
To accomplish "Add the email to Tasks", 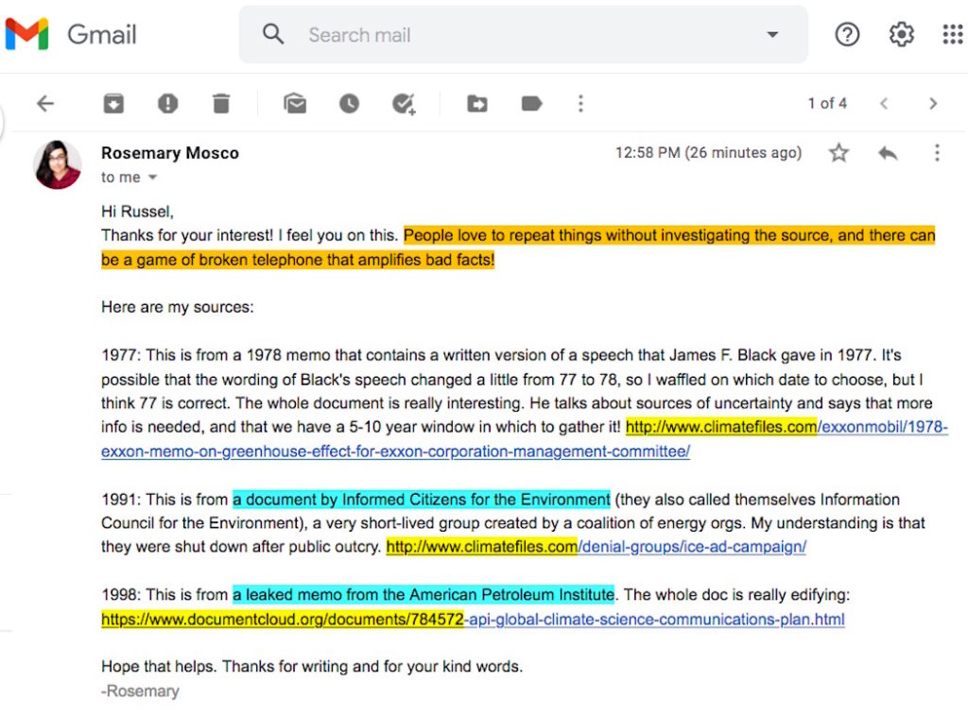I will pyautogui.click(x=405, y=104).
